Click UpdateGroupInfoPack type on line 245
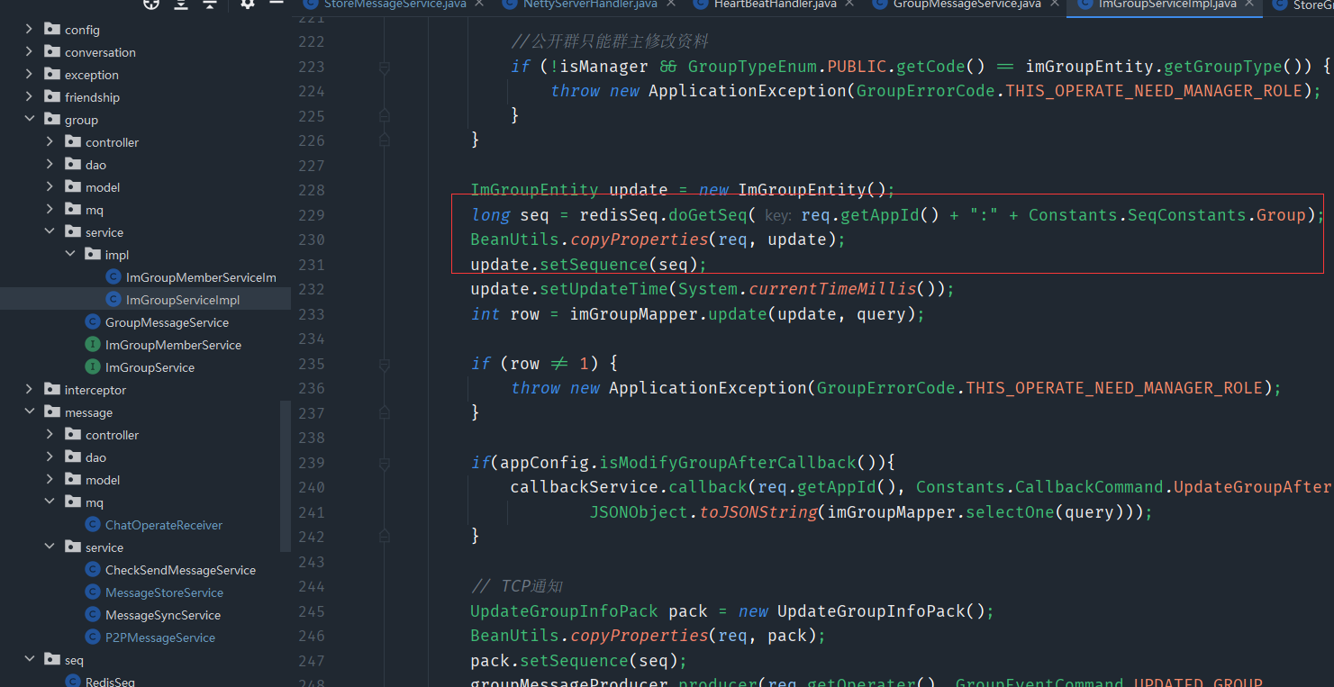This screenshot has height=687, width=1334. tap(564, 611)
